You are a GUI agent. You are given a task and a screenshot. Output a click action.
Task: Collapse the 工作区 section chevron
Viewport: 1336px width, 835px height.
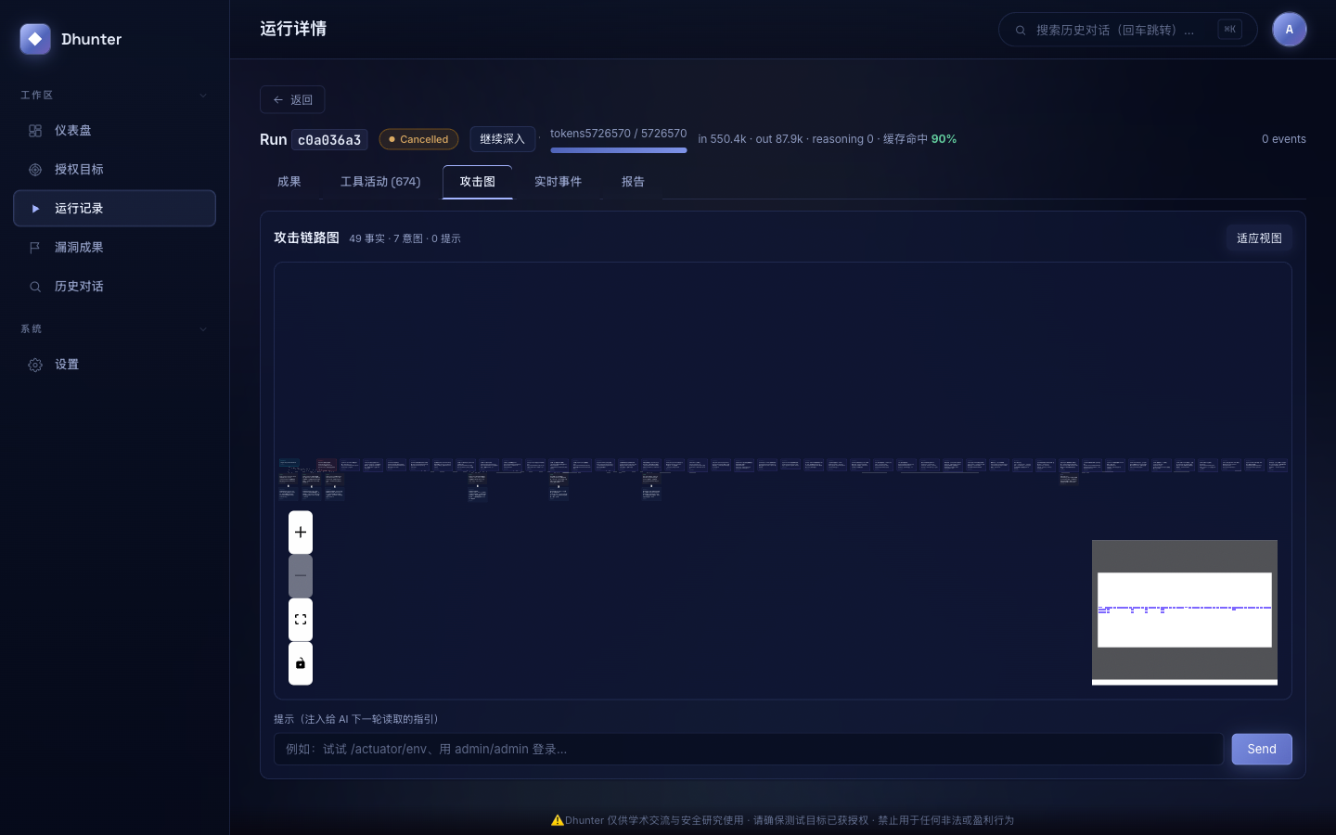(203, 96)
